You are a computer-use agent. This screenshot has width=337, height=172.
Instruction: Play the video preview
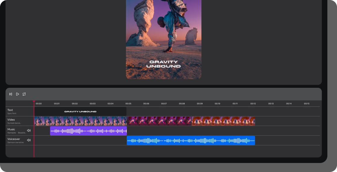click(18, 94)
